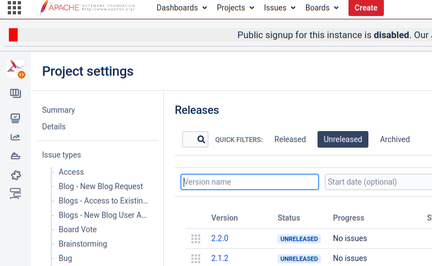Viewport: 432px width, 266px height.
Task: Open the Kanban board sidebar icon
Action: click(x=15, y=93)
